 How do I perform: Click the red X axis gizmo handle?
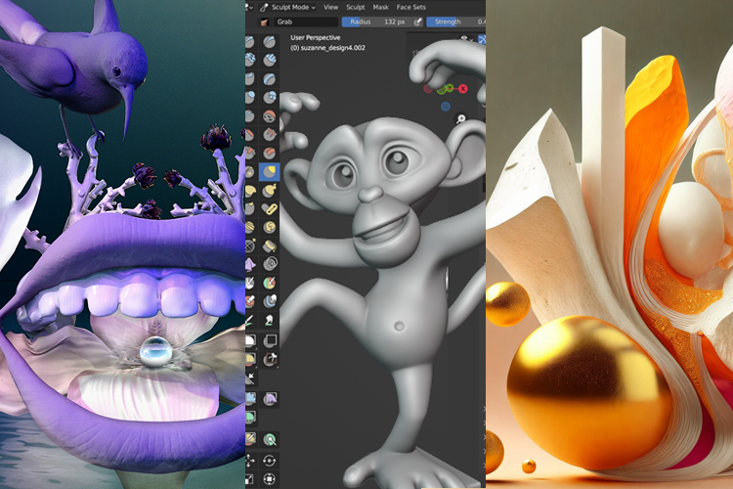[x=463, y=89]
